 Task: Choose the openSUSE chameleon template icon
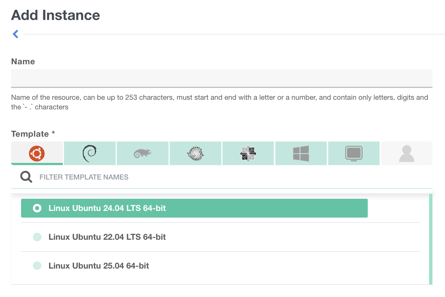143,153
